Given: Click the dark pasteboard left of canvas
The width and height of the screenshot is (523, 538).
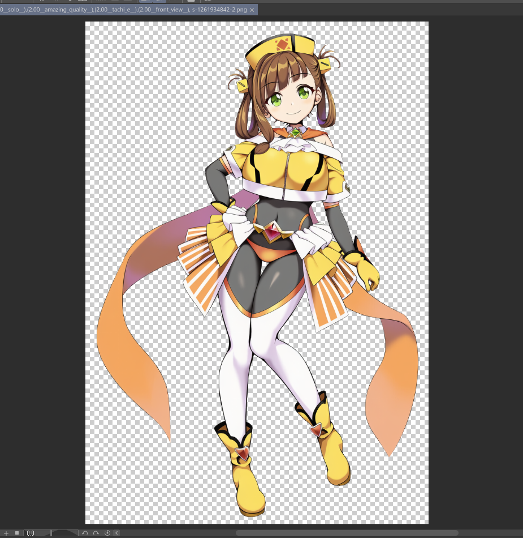Looking at the screenshot, I should pyautogui.click(x=42, y=255).
